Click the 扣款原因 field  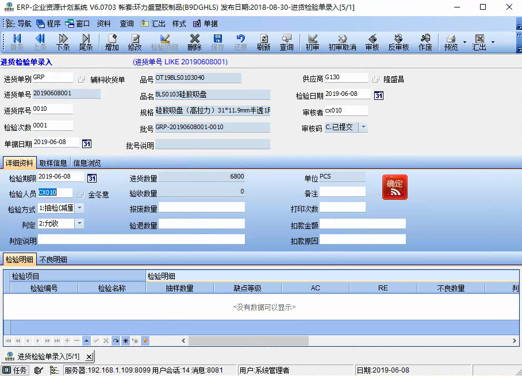pyautogui.click(x=363, y=239)
